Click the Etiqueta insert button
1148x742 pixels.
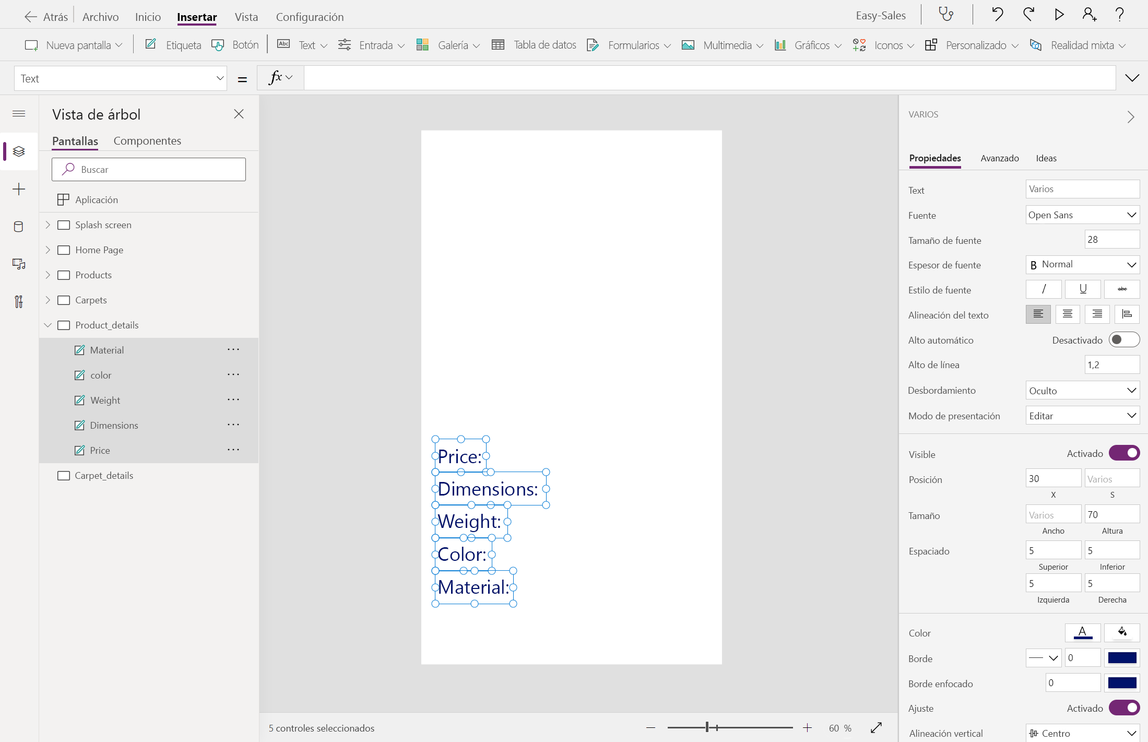(172, 45)
